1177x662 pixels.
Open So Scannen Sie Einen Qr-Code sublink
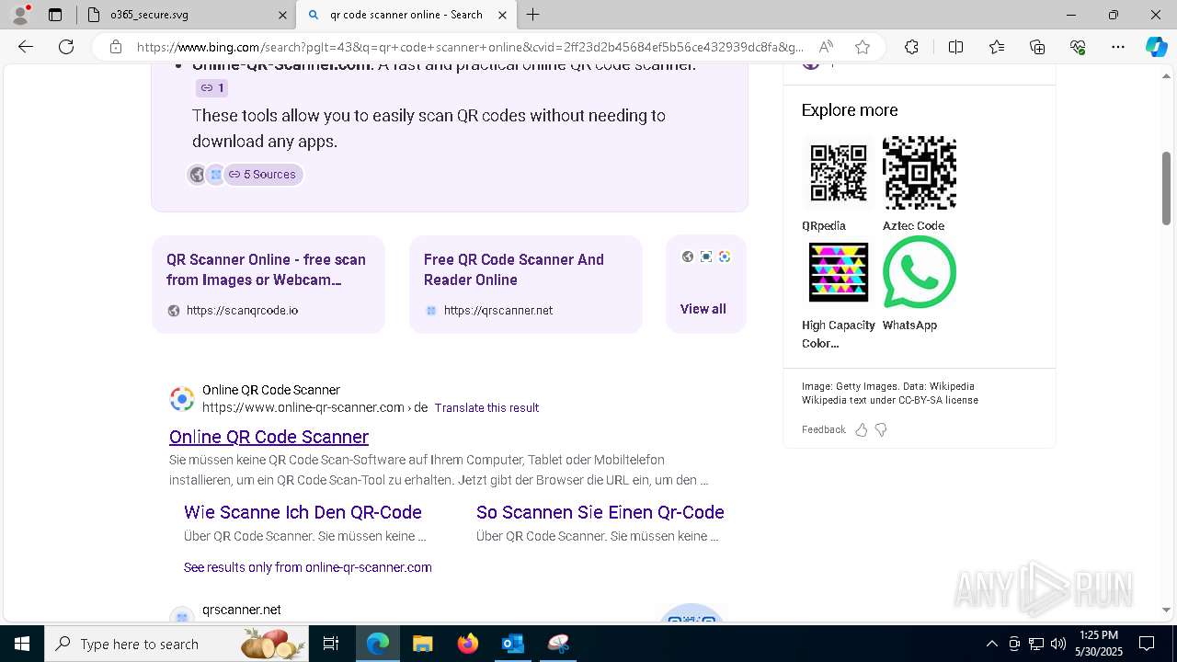click(x=600, y=512)
